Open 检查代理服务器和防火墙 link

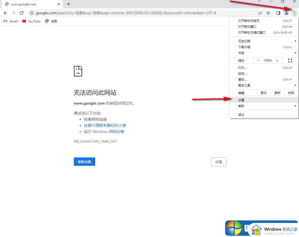(105, 125)
